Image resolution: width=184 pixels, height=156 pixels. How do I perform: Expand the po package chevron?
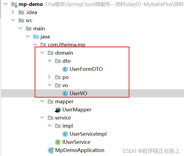point(49,77)
